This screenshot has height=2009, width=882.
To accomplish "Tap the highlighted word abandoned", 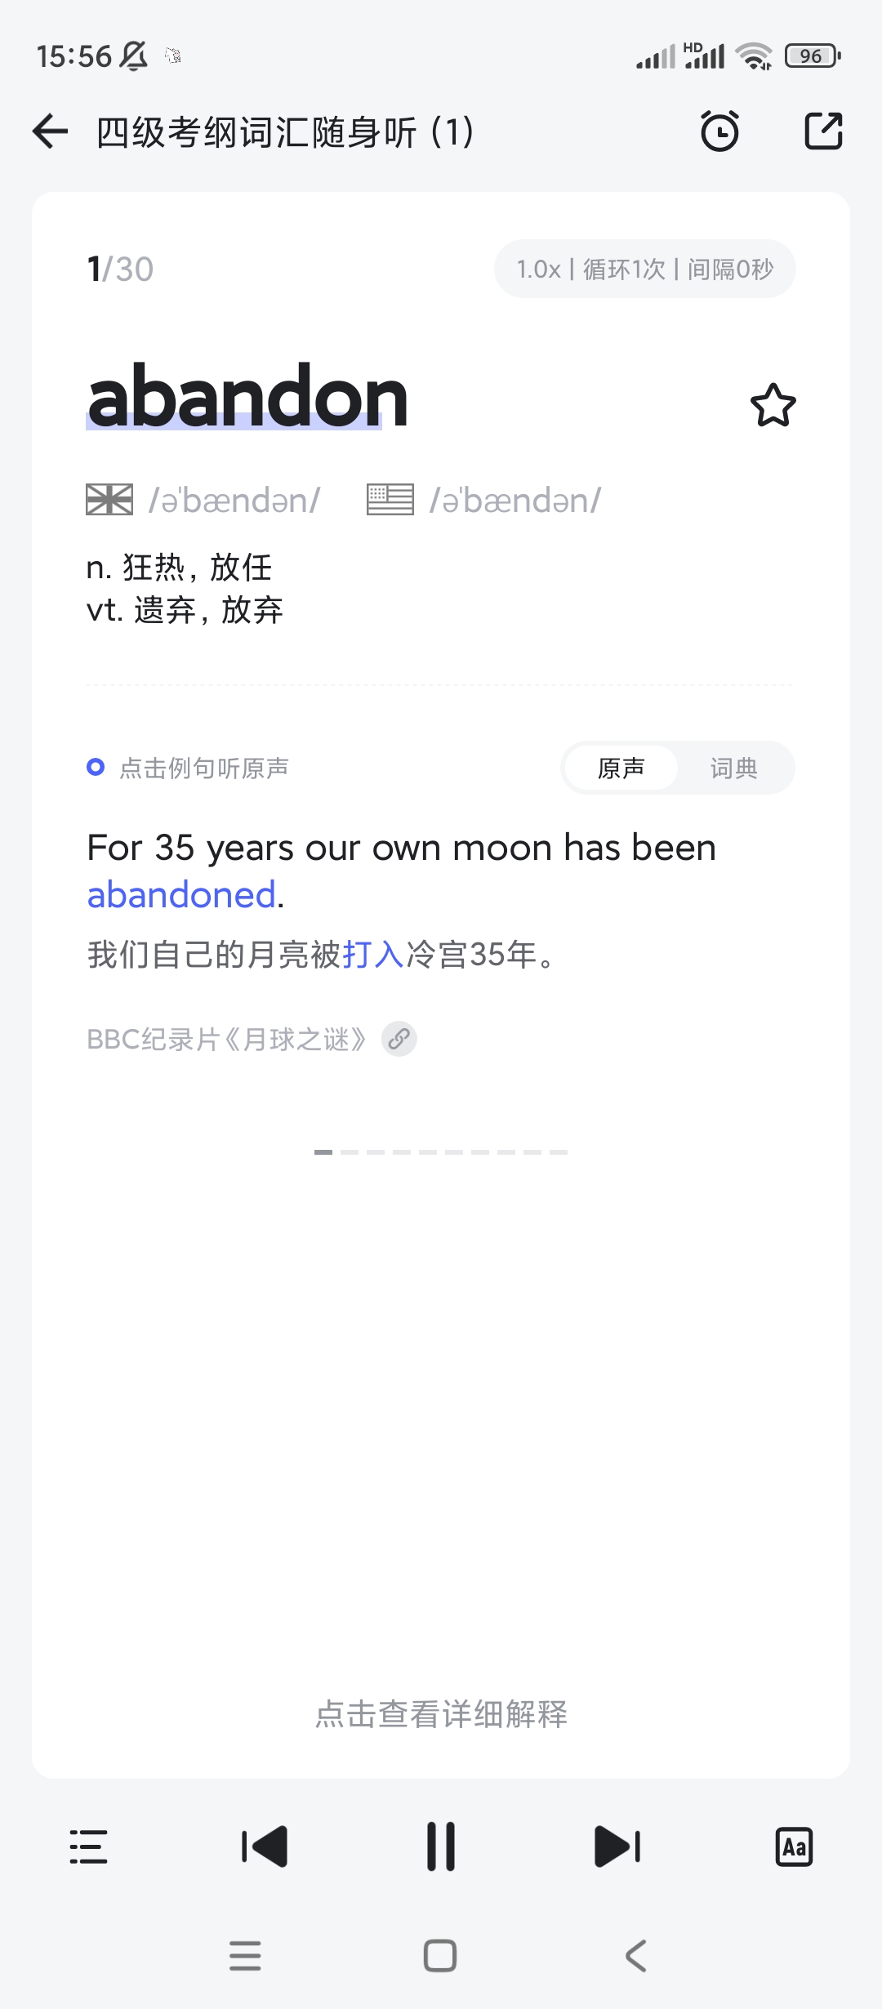I will click(181, 895).
